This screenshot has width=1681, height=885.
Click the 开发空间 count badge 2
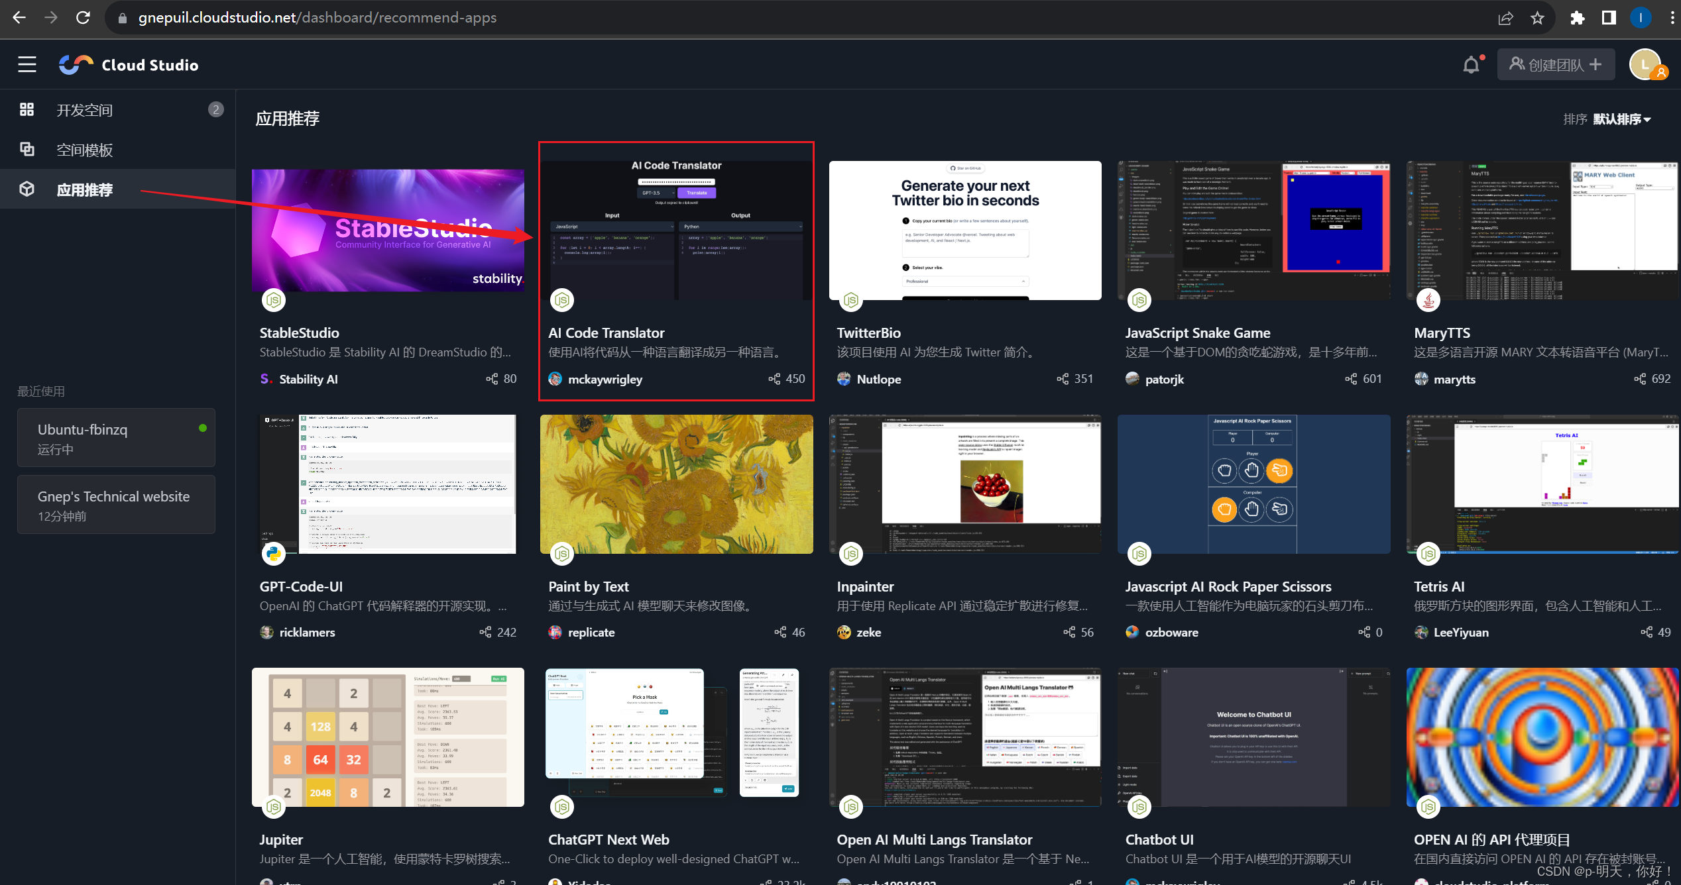(x=215, y=109)
